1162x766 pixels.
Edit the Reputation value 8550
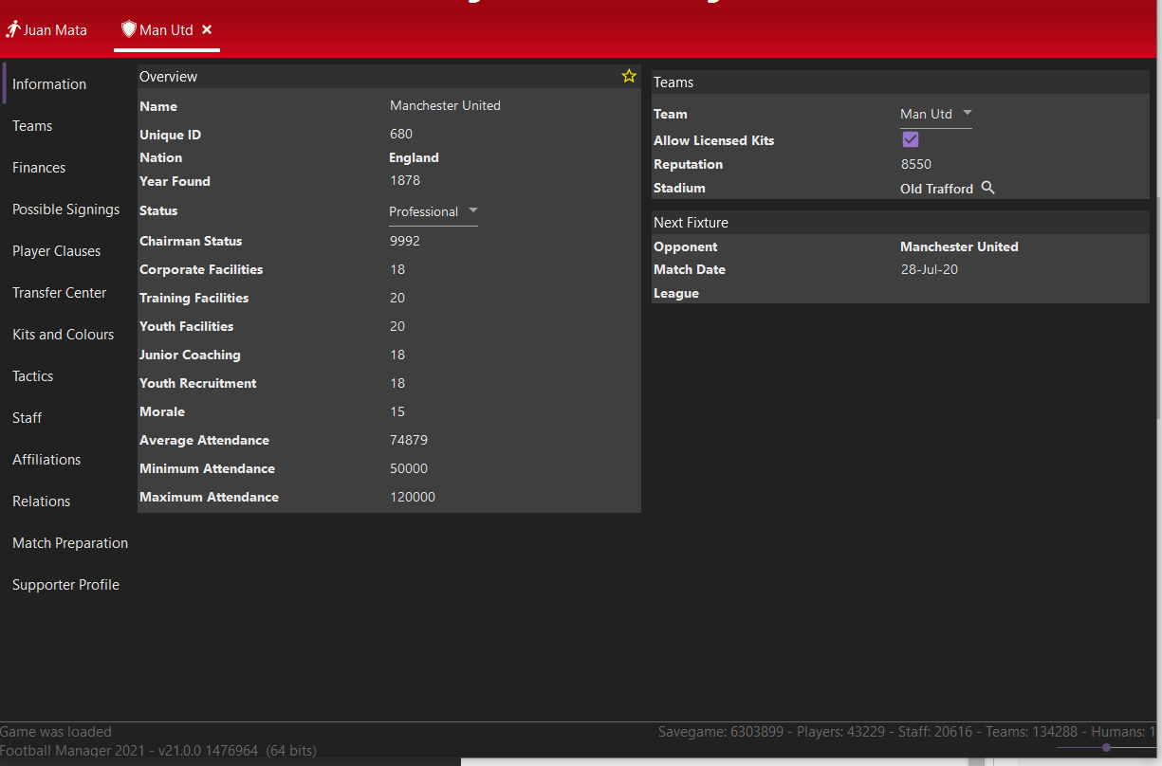[916, 164]
